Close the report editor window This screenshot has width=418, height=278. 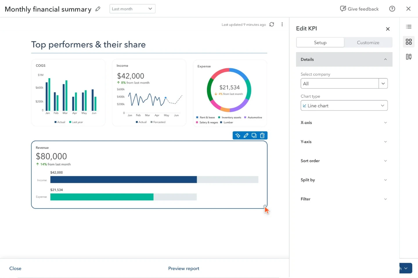[408, 9]
